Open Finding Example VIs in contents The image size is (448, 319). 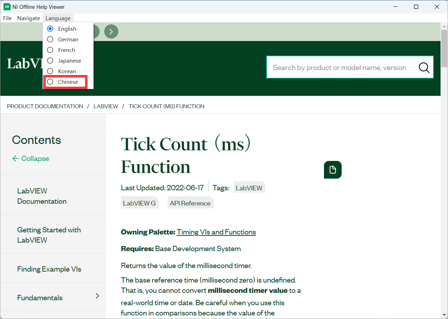point(49,269)
